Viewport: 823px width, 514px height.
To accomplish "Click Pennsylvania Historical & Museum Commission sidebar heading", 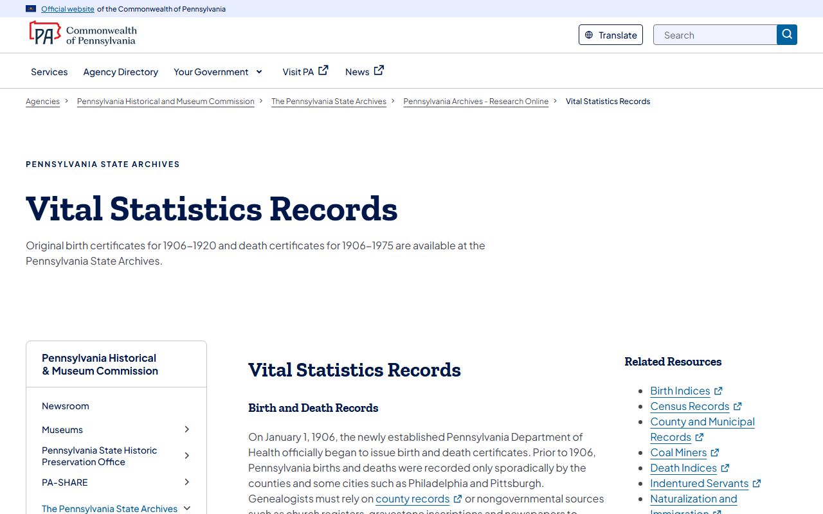I will click(100, 364).
